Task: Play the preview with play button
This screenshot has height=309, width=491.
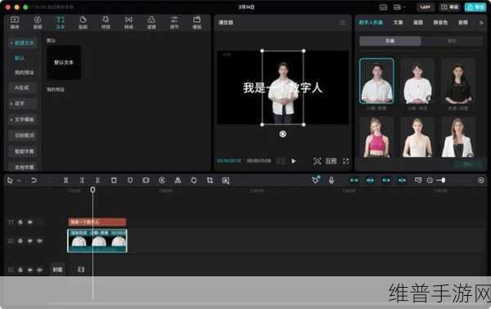Action: (x=294, y=161)
